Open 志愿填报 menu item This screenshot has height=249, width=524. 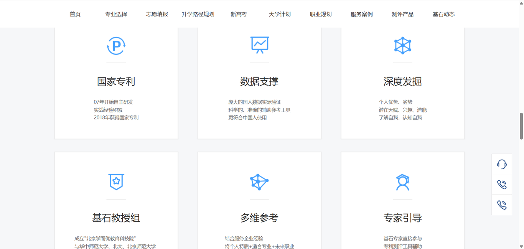point(157,14)
